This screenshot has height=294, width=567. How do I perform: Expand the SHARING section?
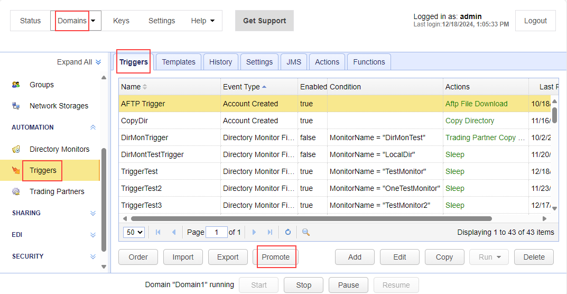point(93,213)
